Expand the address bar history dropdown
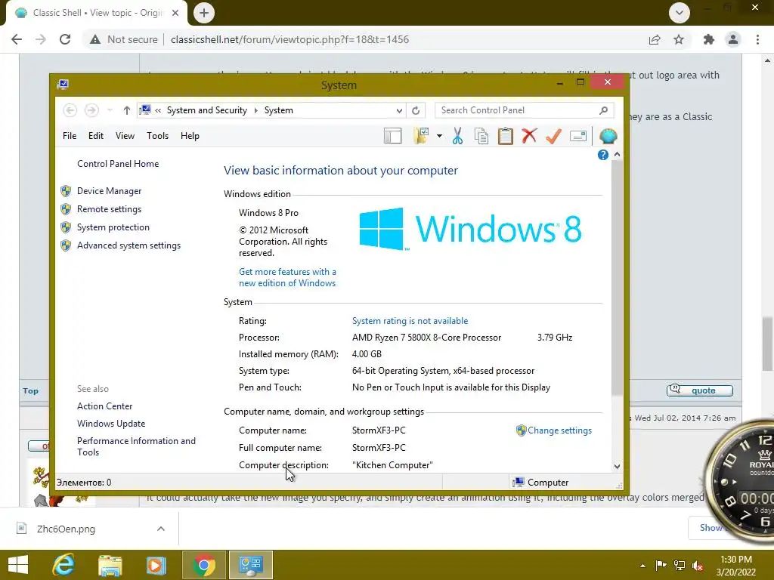Viewport: 774px width, 580px height. click(399, 110)
